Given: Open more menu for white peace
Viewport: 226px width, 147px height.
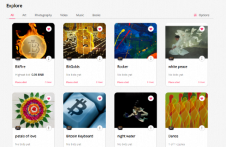Looking at the screenshot, I should coord(202,59).
